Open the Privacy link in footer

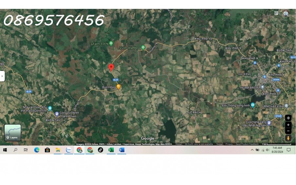[229, 144]
